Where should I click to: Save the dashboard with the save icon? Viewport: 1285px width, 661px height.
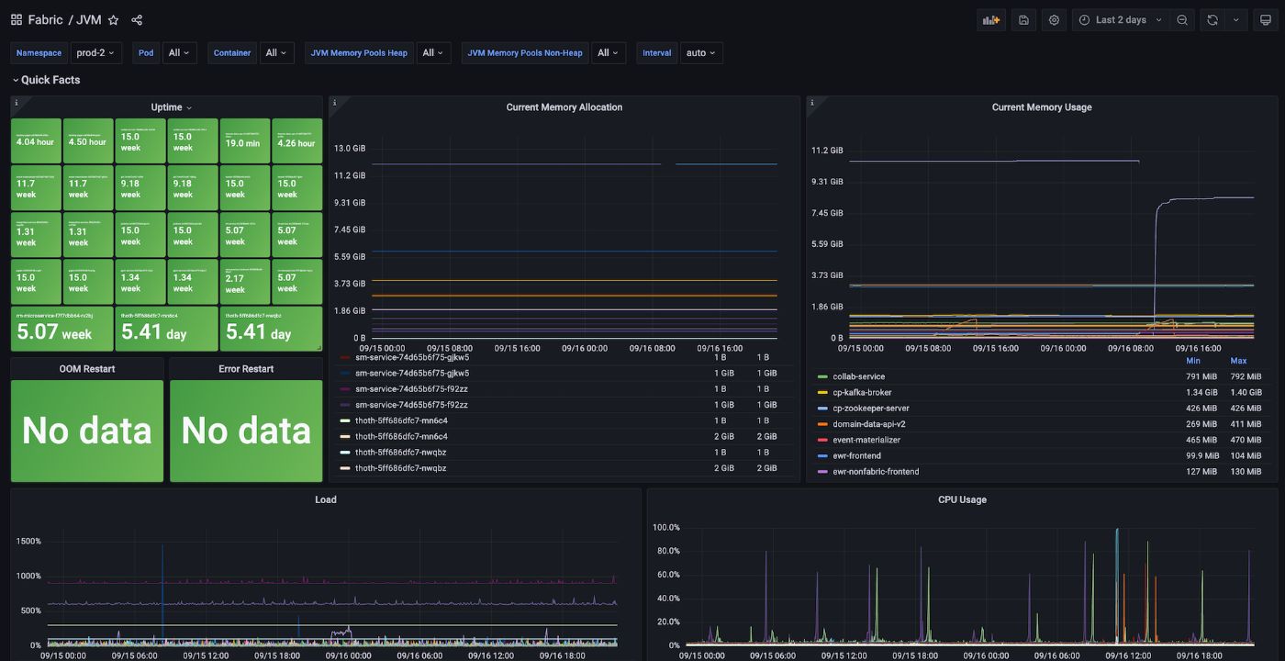click(1023, 19)
